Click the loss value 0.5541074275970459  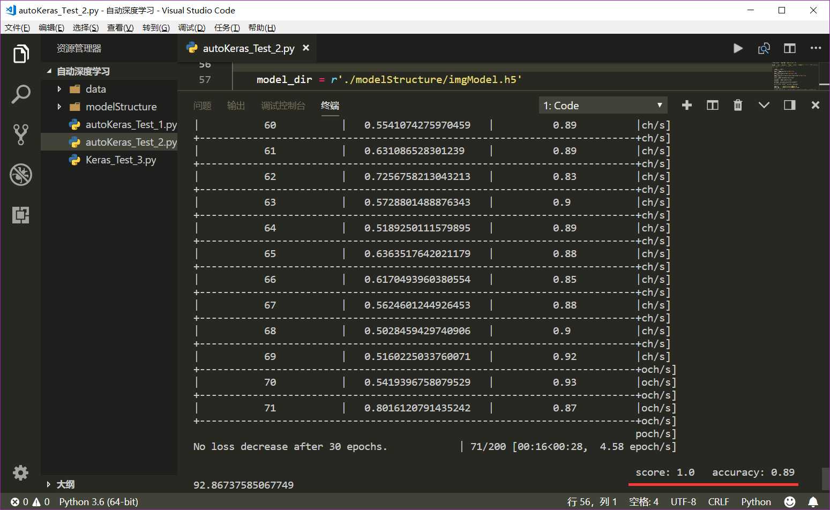(x=417, y=125)
